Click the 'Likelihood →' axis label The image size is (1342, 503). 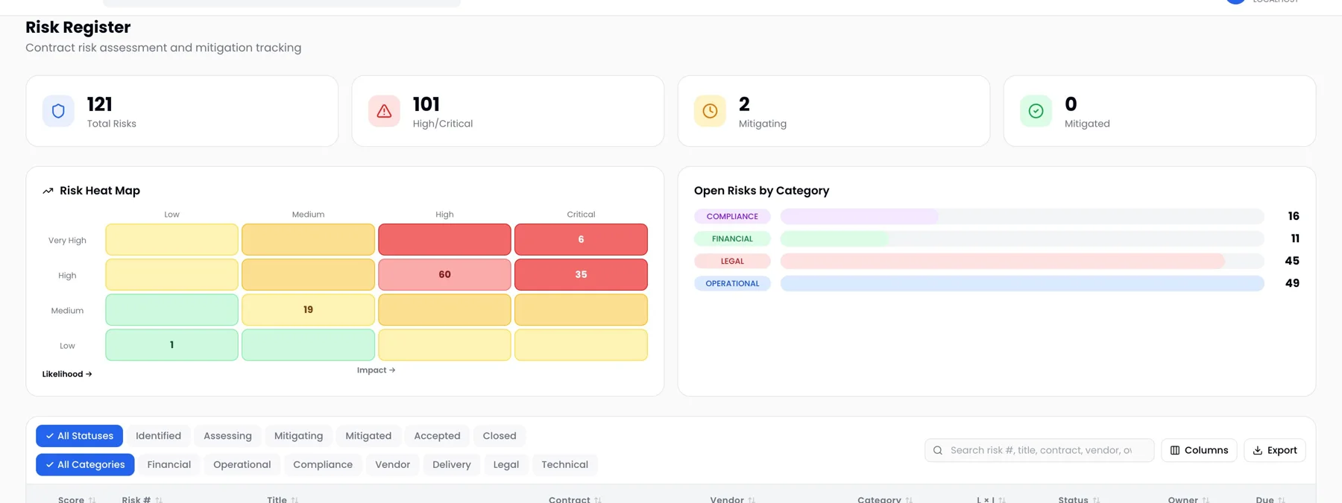coord(67,374)
